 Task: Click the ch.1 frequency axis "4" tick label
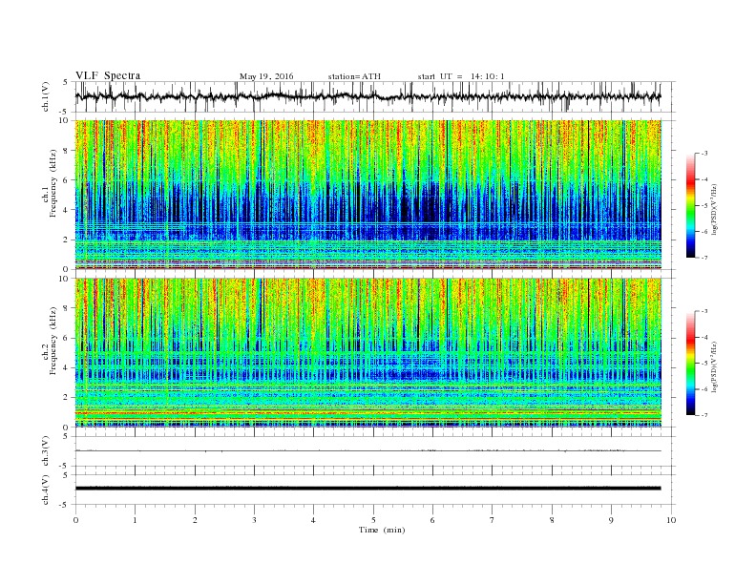[67, 210]
